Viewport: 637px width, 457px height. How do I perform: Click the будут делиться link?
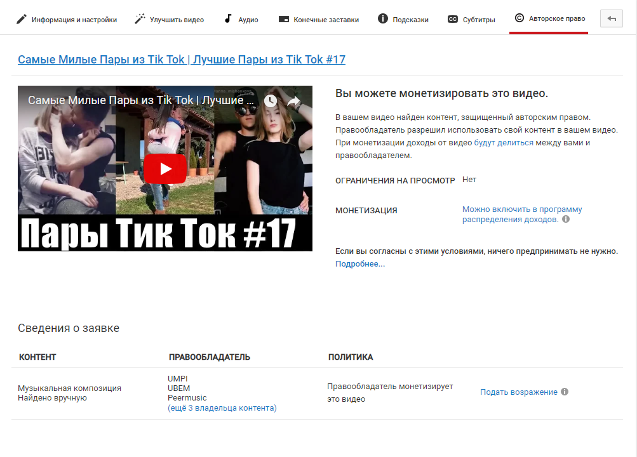pos(504,142)
